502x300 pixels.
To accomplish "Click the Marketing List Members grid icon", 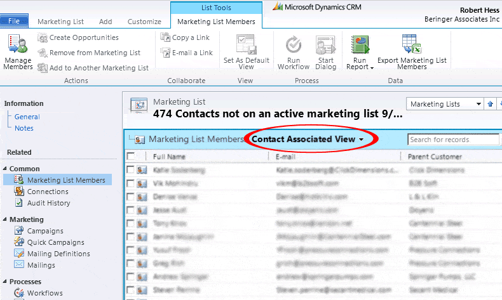I will coord(140,140).
